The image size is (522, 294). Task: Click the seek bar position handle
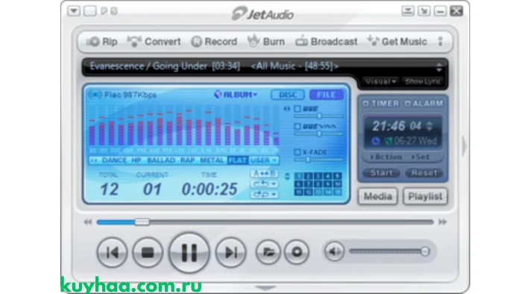(x=142, y=222)
